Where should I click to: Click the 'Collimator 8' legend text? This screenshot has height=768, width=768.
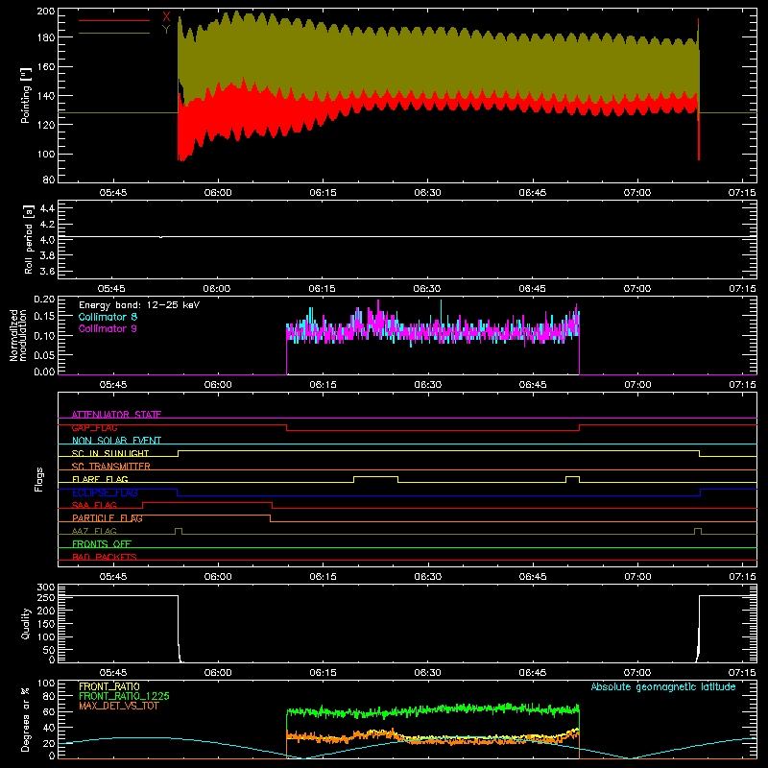coord(108,317)
